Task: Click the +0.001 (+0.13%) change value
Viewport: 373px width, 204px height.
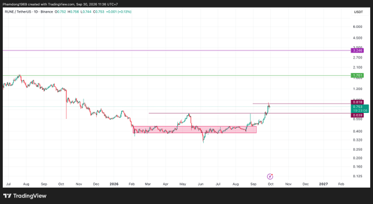Action: 119,12
